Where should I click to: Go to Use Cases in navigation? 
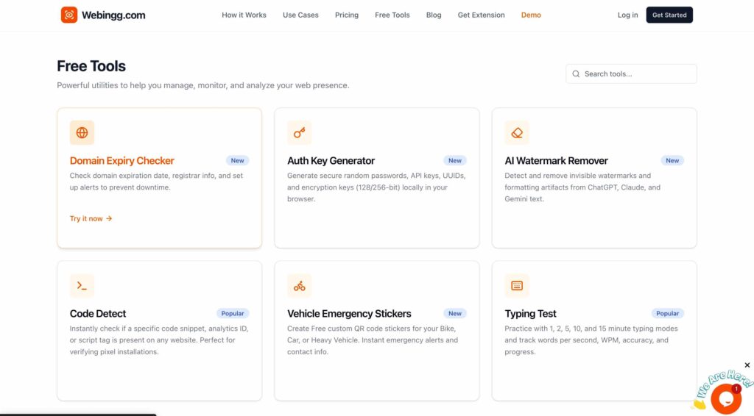(x=300, y=15)
